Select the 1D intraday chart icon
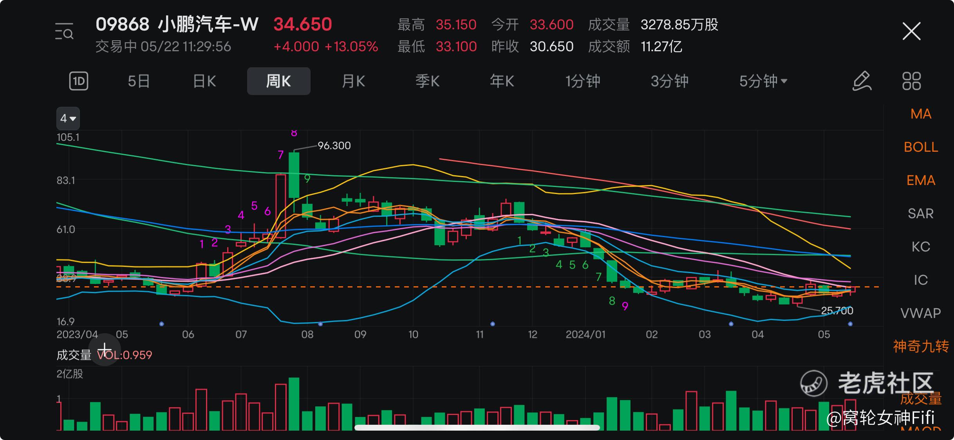954x440 pixels. (x=78, y=81)
